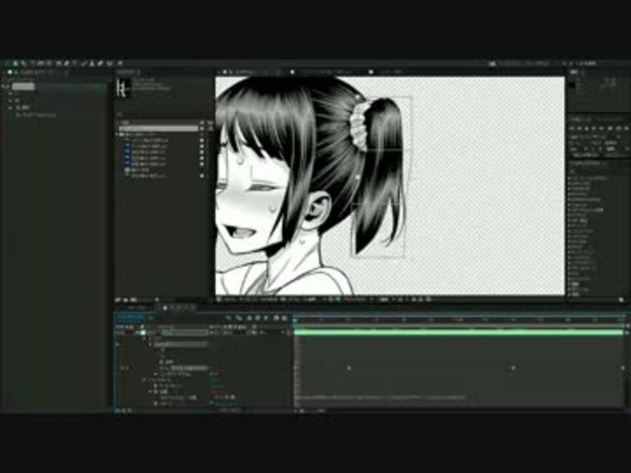This screenshot has height=473, width=631.
Task: Open the Info panel tab
Action: point(574,72)
